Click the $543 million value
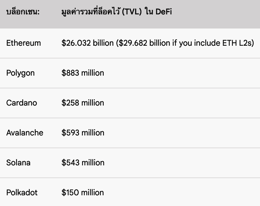This screenshot has width=260, height=206. pos(83,163)
